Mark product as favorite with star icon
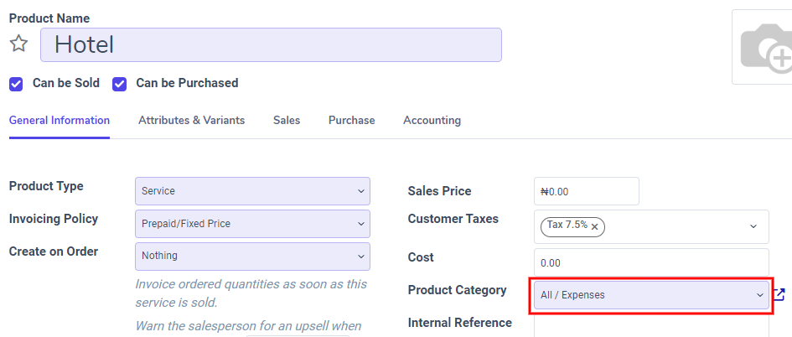This screenshot has height=337, width=792. [x=18, y=44]
